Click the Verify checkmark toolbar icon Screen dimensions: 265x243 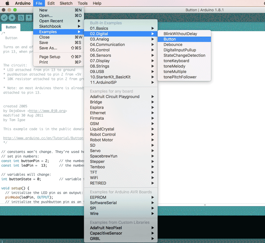[4, 18]
